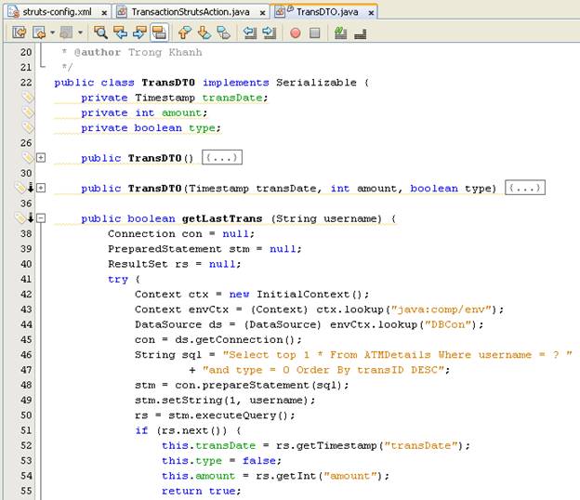Click string "java:comp/env"
580x500 pixels.
pos(442,309)
